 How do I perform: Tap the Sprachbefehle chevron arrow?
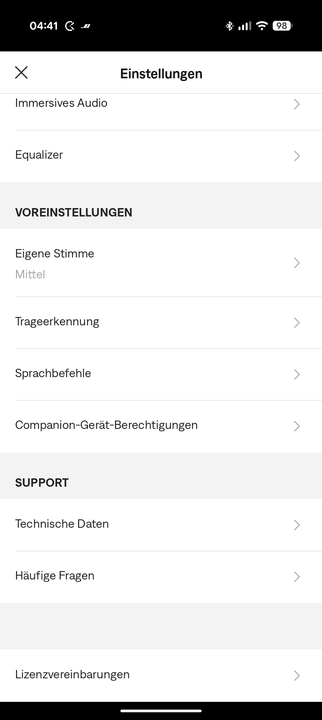[x=297, y=374]
